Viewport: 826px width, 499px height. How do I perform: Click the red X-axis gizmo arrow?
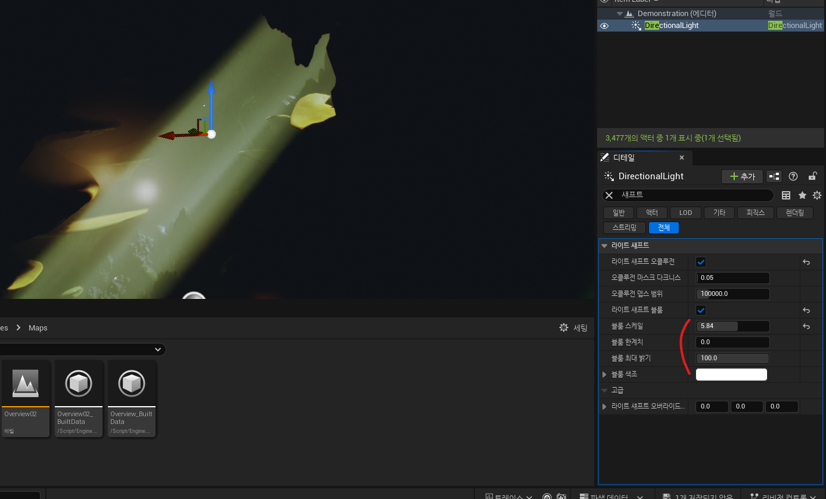pos(173,136)
